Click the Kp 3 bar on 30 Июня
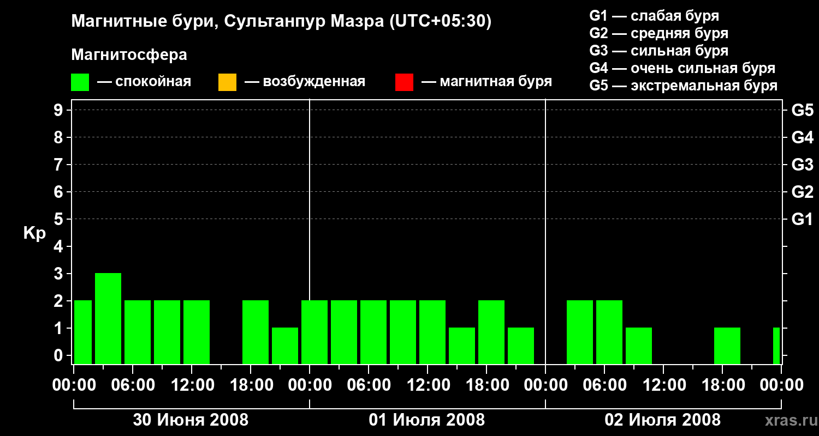 coord(108,318)
